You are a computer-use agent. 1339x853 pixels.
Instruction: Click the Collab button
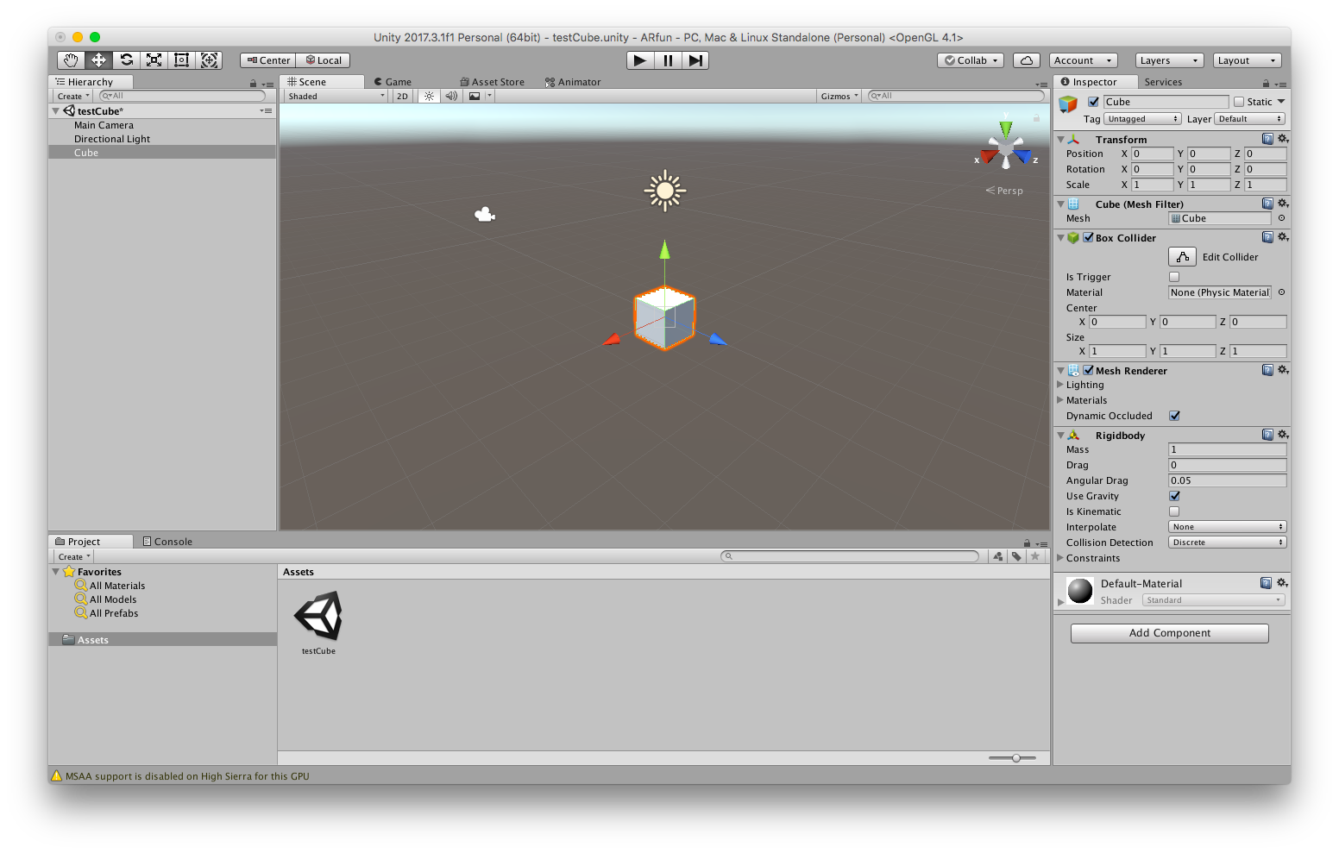pyautogui.click(x=971, y=60)
